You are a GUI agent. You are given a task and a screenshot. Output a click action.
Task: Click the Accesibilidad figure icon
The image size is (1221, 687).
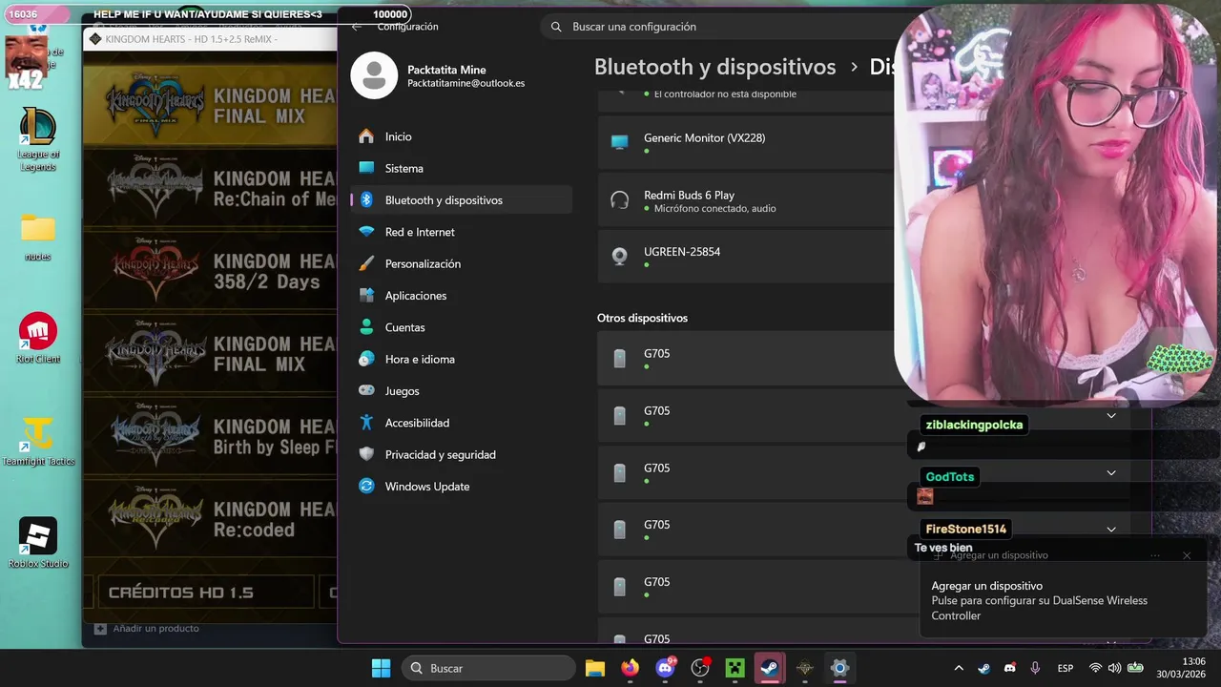tap(366, 423)
